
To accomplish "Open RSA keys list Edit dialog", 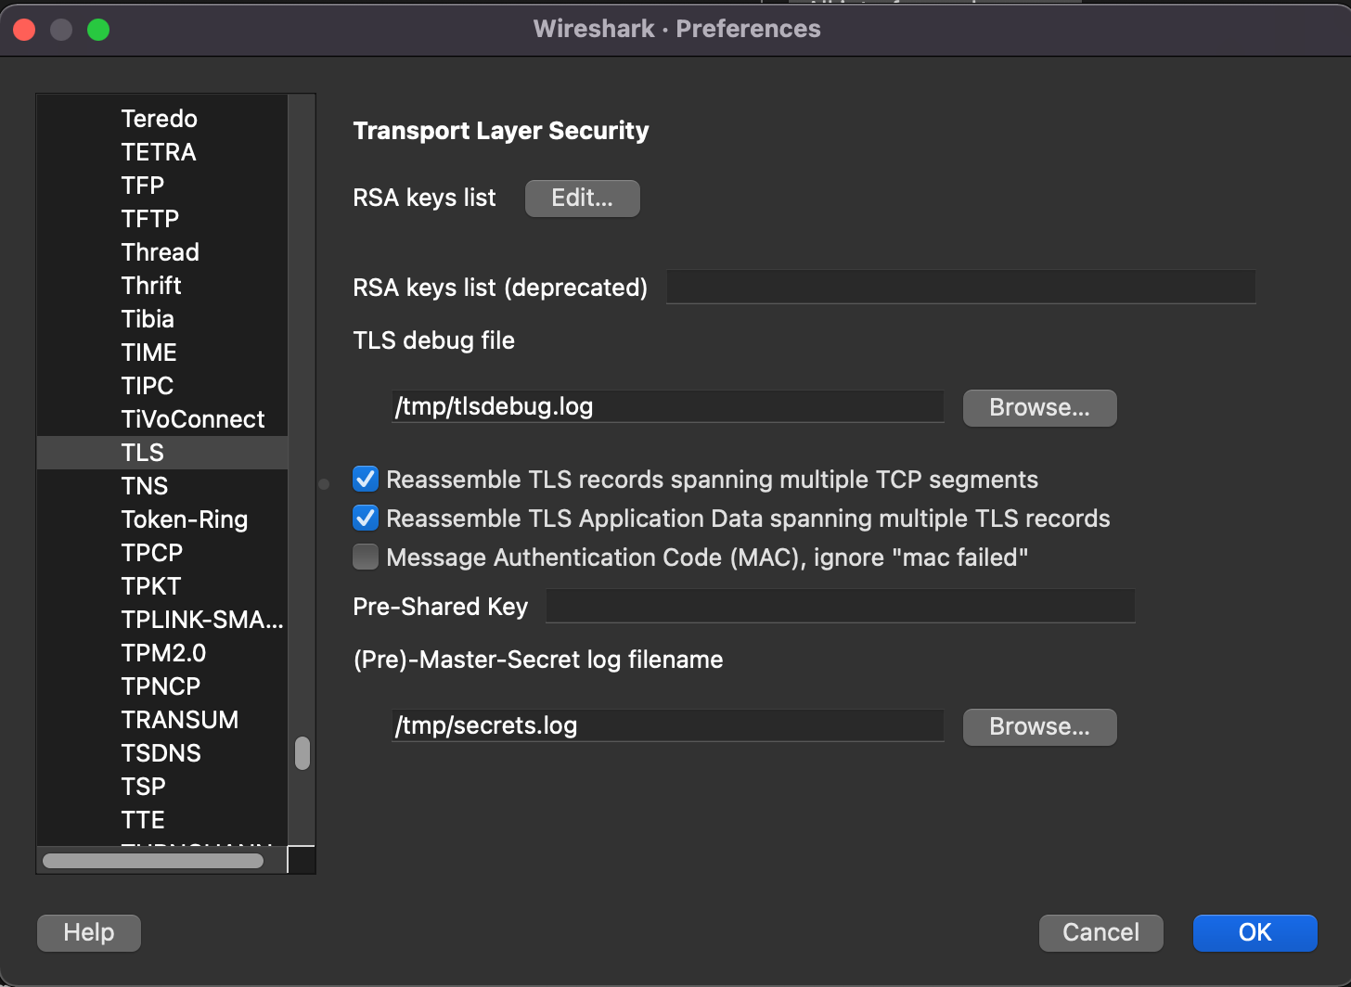I will (x=582, y=199).
